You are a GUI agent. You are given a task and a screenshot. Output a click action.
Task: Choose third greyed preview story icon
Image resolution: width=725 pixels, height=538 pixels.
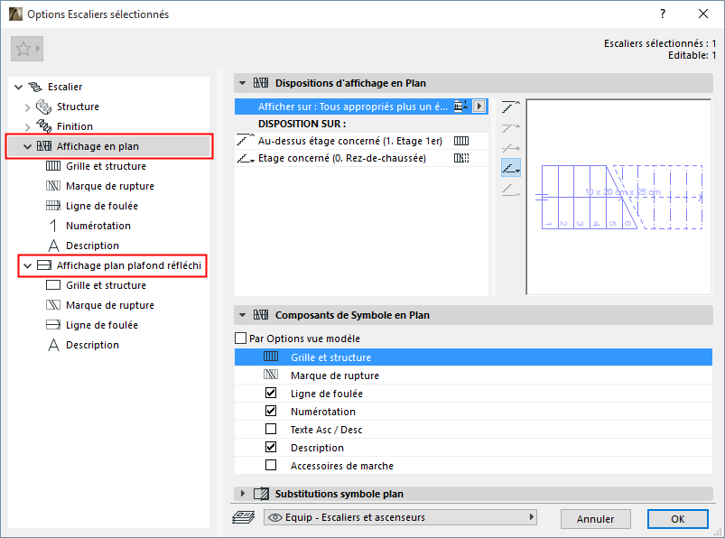point(511,148)
